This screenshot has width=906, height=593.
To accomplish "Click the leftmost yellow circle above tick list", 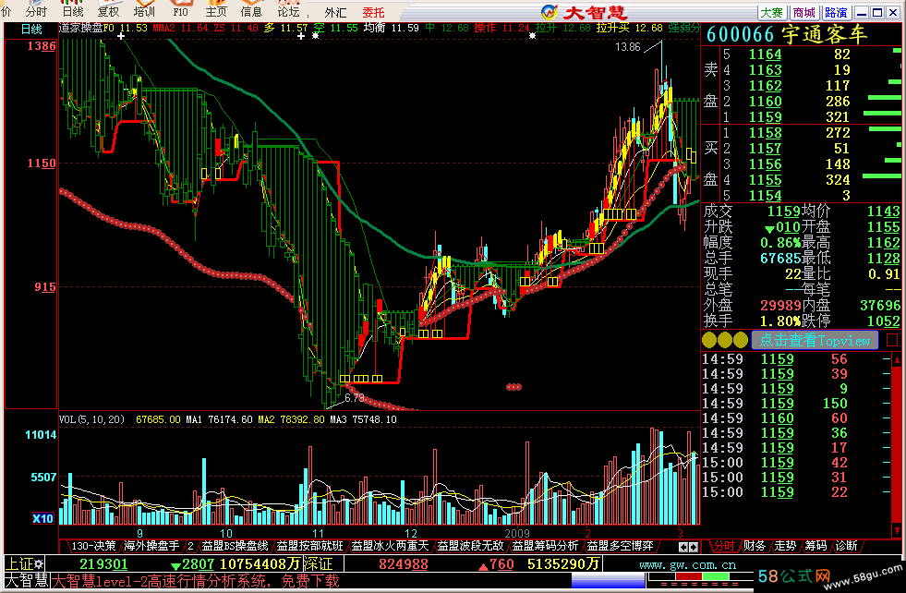I will point(709,340).
